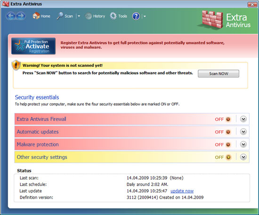Screen dimensions: 259x215
Task: Click the Register Extra Antivirus message text
Action: [142, 45]
